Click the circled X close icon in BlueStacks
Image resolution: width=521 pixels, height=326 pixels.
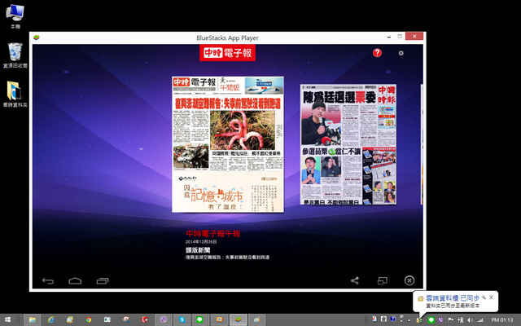(409, 280)
